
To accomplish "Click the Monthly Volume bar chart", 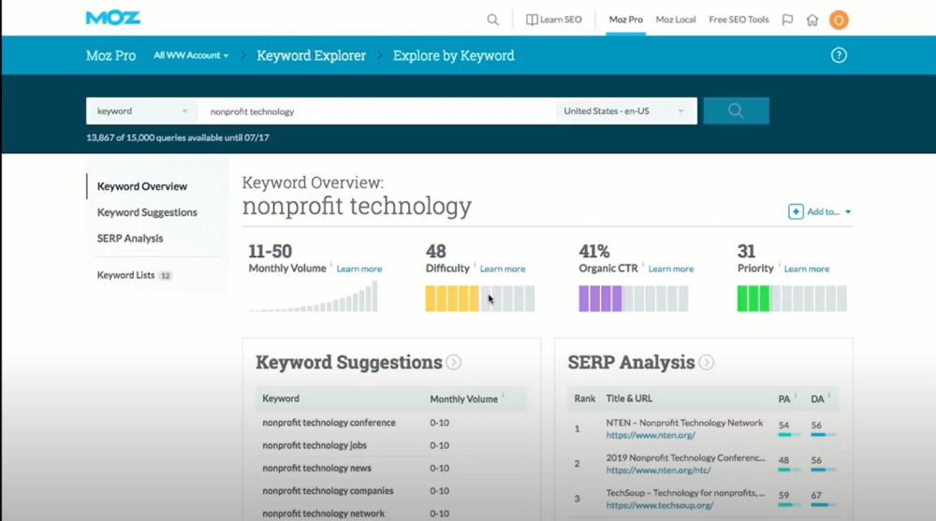I will pos(314,296).
